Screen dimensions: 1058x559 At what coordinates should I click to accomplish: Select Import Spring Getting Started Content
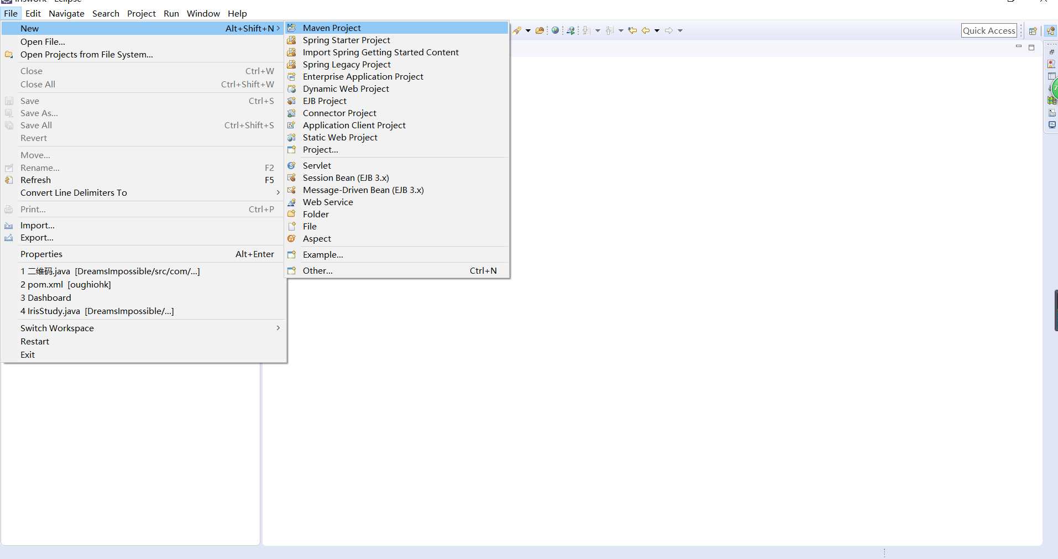coord(396,52)
